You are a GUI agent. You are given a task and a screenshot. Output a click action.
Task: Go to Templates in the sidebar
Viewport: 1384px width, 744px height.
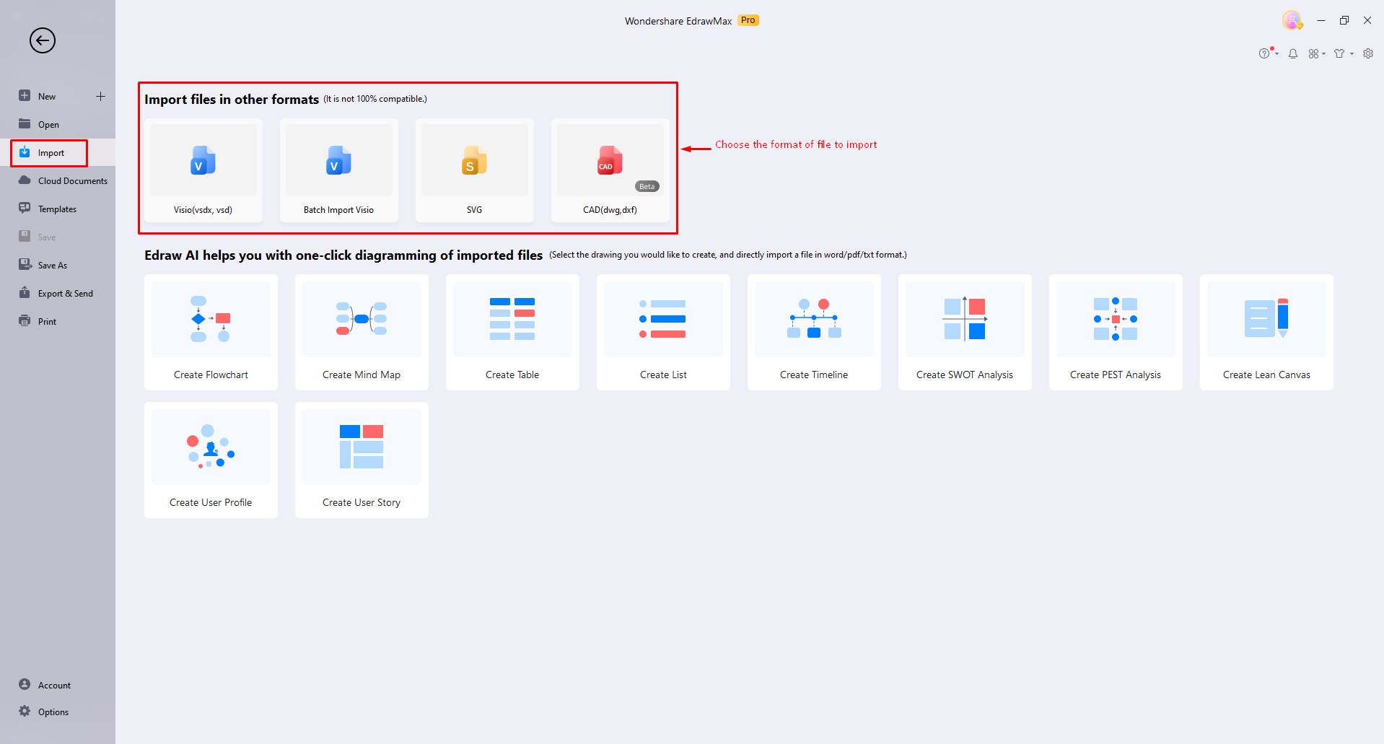58,209
